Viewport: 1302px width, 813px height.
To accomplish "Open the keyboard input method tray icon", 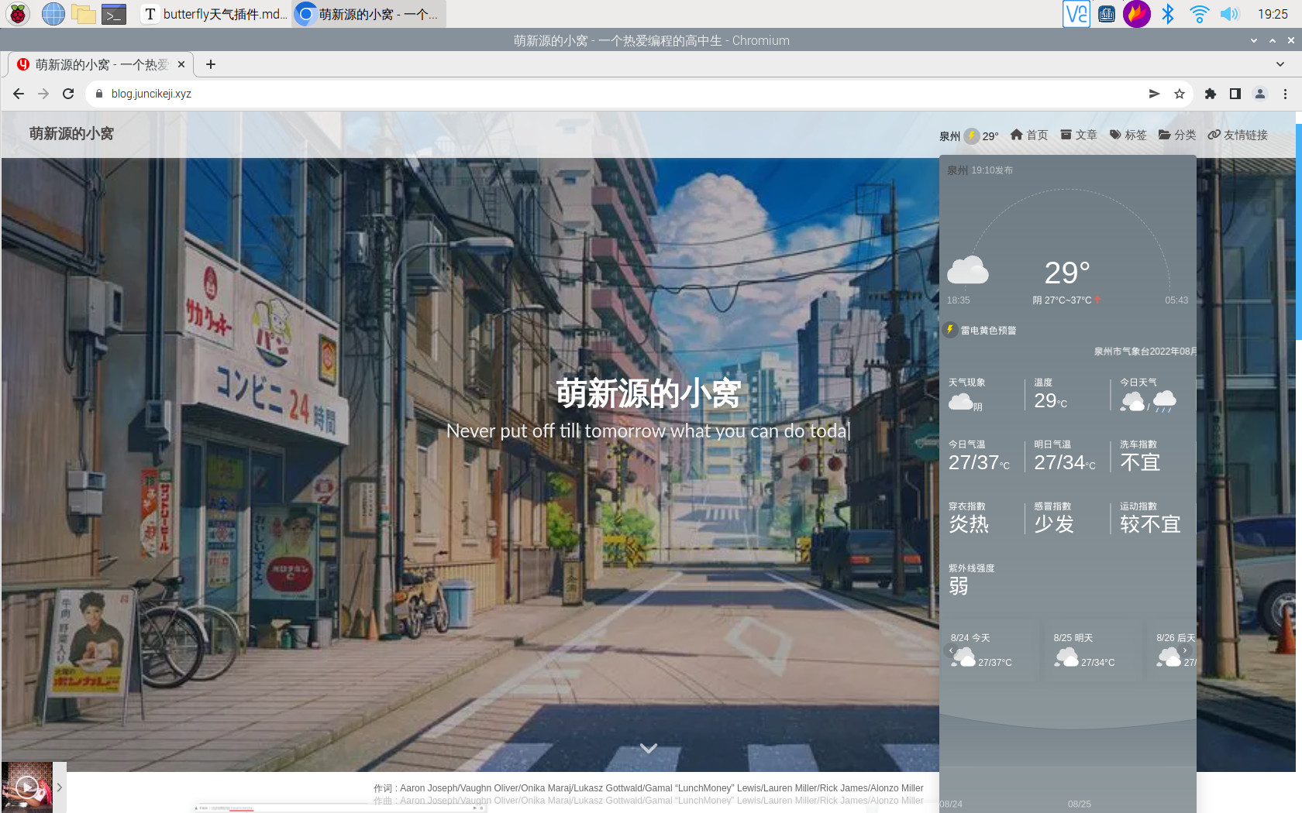I will click(1107, 14).
